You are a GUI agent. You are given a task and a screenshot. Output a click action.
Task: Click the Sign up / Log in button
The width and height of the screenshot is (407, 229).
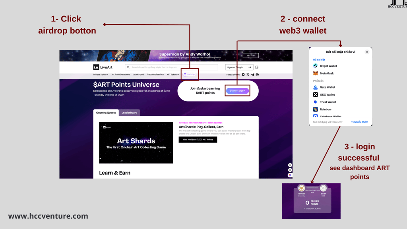[x=239, y=67]
